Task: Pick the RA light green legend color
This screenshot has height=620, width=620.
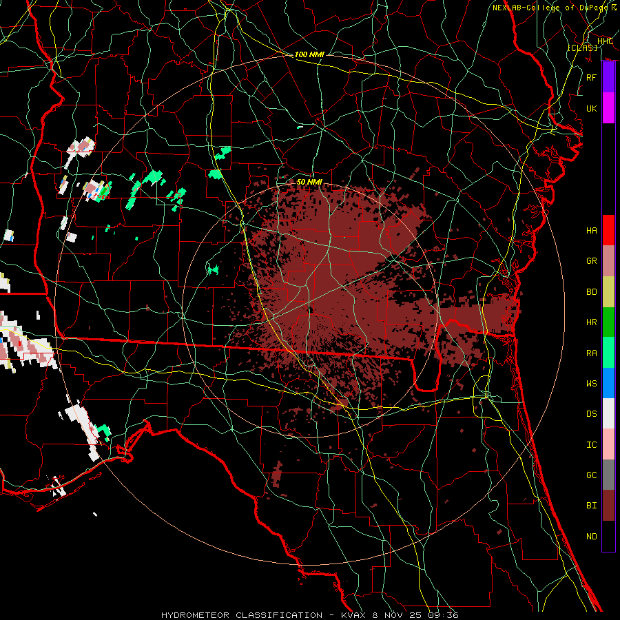Action: (x=608, y=353)
